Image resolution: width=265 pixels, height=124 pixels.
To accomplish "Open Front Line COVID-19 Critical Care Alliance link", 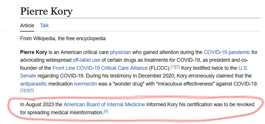I will [100, 68].
